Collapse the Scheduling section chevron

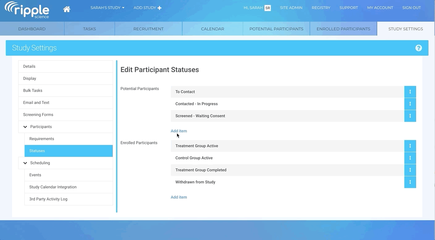point(25,163)
